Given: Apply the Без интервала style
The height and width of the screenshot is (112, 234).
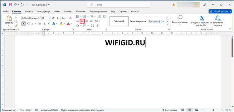Looking at the screenshot, I should (138, 21).
